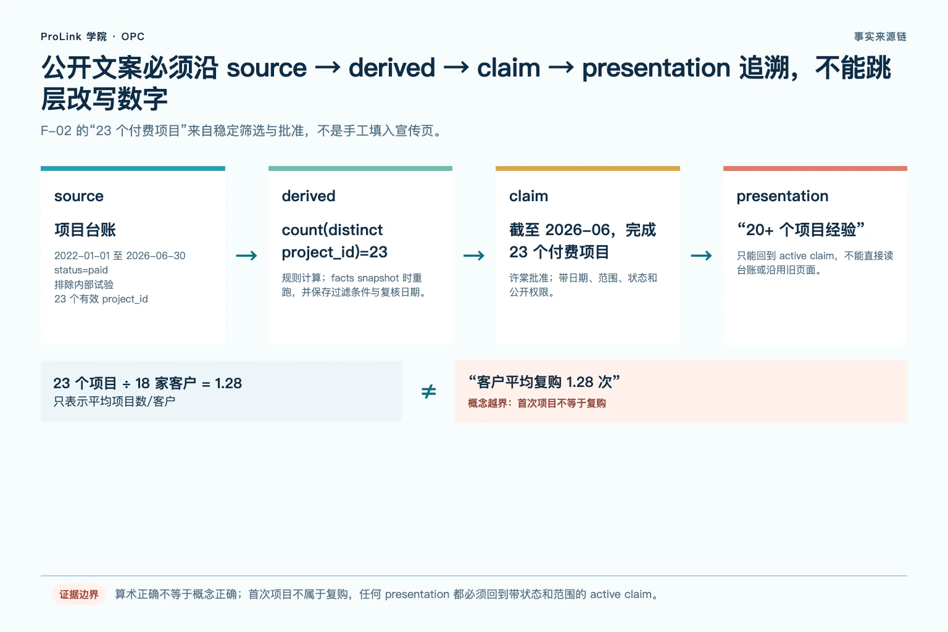Click the footer sentence 算术正确不等于概念正确

pyautogui.click(x=387, y=594)
